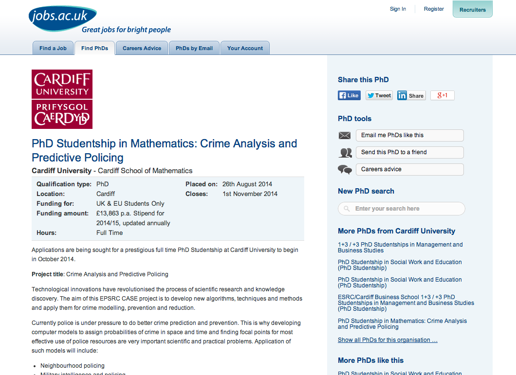Click the envelope email icon
This screenshot has height=375, width=516.
pyautogui.click(x=345, y=135)
